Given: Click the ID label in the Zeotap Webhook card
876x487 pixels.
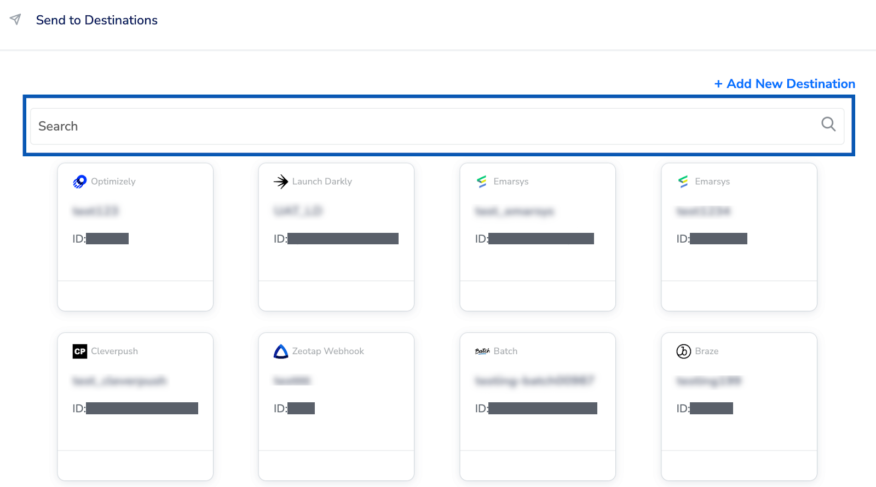Looking at the screenshot, I should pos(280,408).
